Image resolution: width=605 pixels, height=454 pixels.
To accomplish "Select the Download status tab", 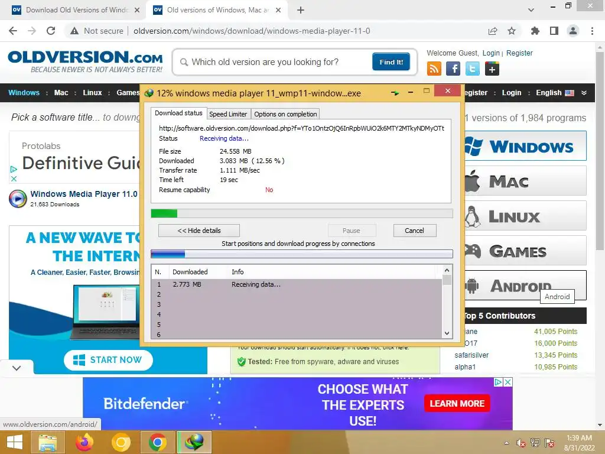I will pos(178,113).
